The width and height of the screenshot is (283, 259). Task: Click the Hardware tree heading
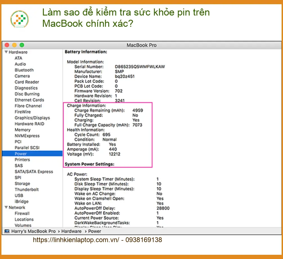[x=18, y=52]
